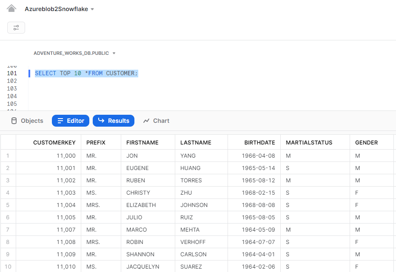Click the GENDER column header
This screenshot has height=272, width=396.
(x=372, y=142)
